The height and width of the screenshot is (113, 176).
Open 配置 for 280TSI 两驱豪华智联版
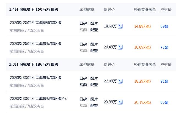[x=94, y=51]
